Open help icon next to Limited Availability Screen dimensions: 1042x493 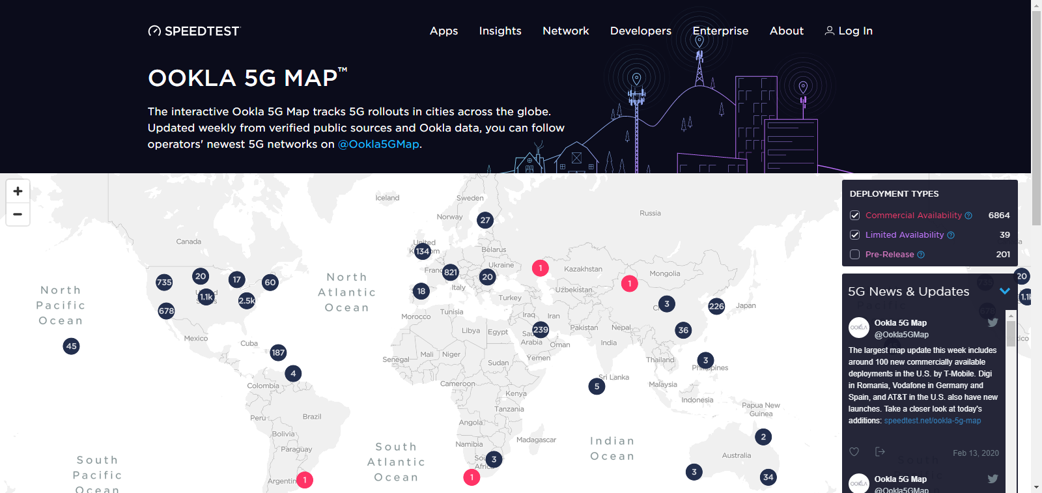pos(951,235)
